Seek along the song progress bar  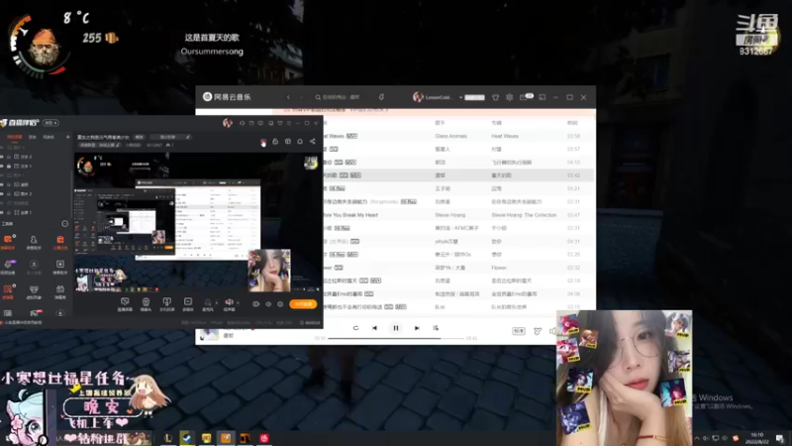tap(395, 338)
